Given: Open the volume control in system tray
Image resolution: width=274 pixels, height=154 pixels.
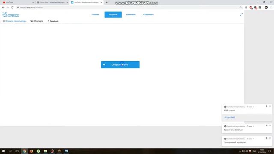Looking at the screenshot, I should [247, 151].
